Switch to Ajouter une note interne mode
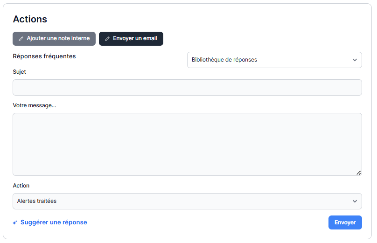The height and width of the screenshot is (243, 377). tap(54, 39)
